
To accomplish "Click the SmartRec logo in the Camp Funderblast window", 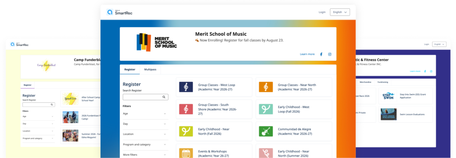I will pos(19,44).
